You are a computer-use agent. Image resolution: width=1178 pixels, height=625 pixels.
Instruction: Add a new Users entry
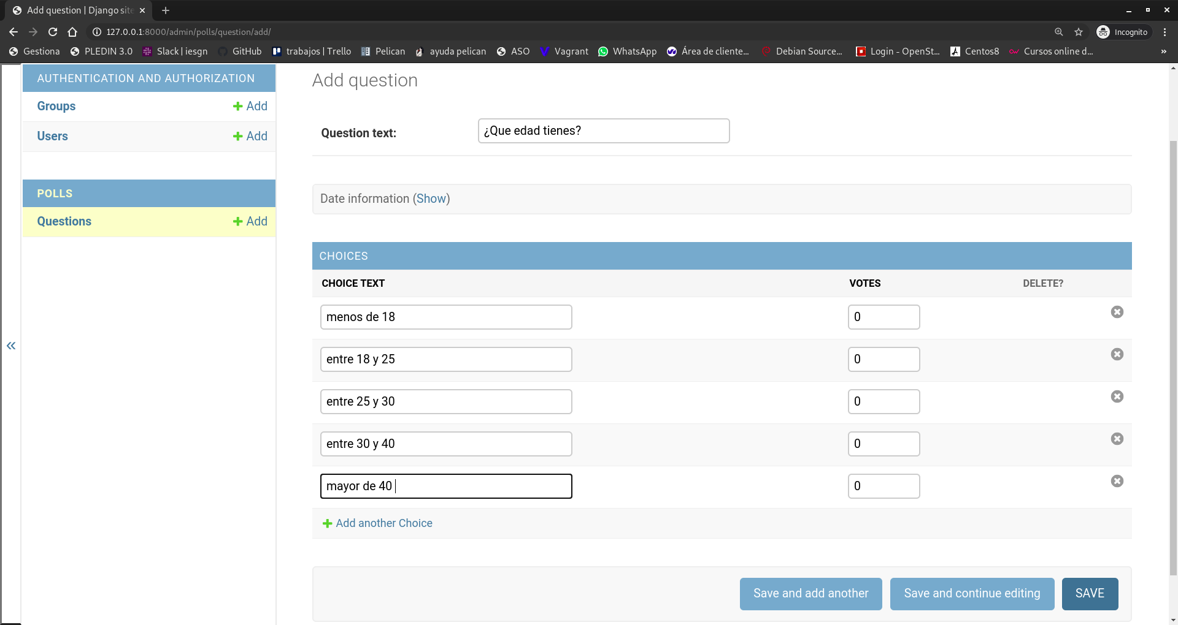pyautogui.click(x=250, y=136)
